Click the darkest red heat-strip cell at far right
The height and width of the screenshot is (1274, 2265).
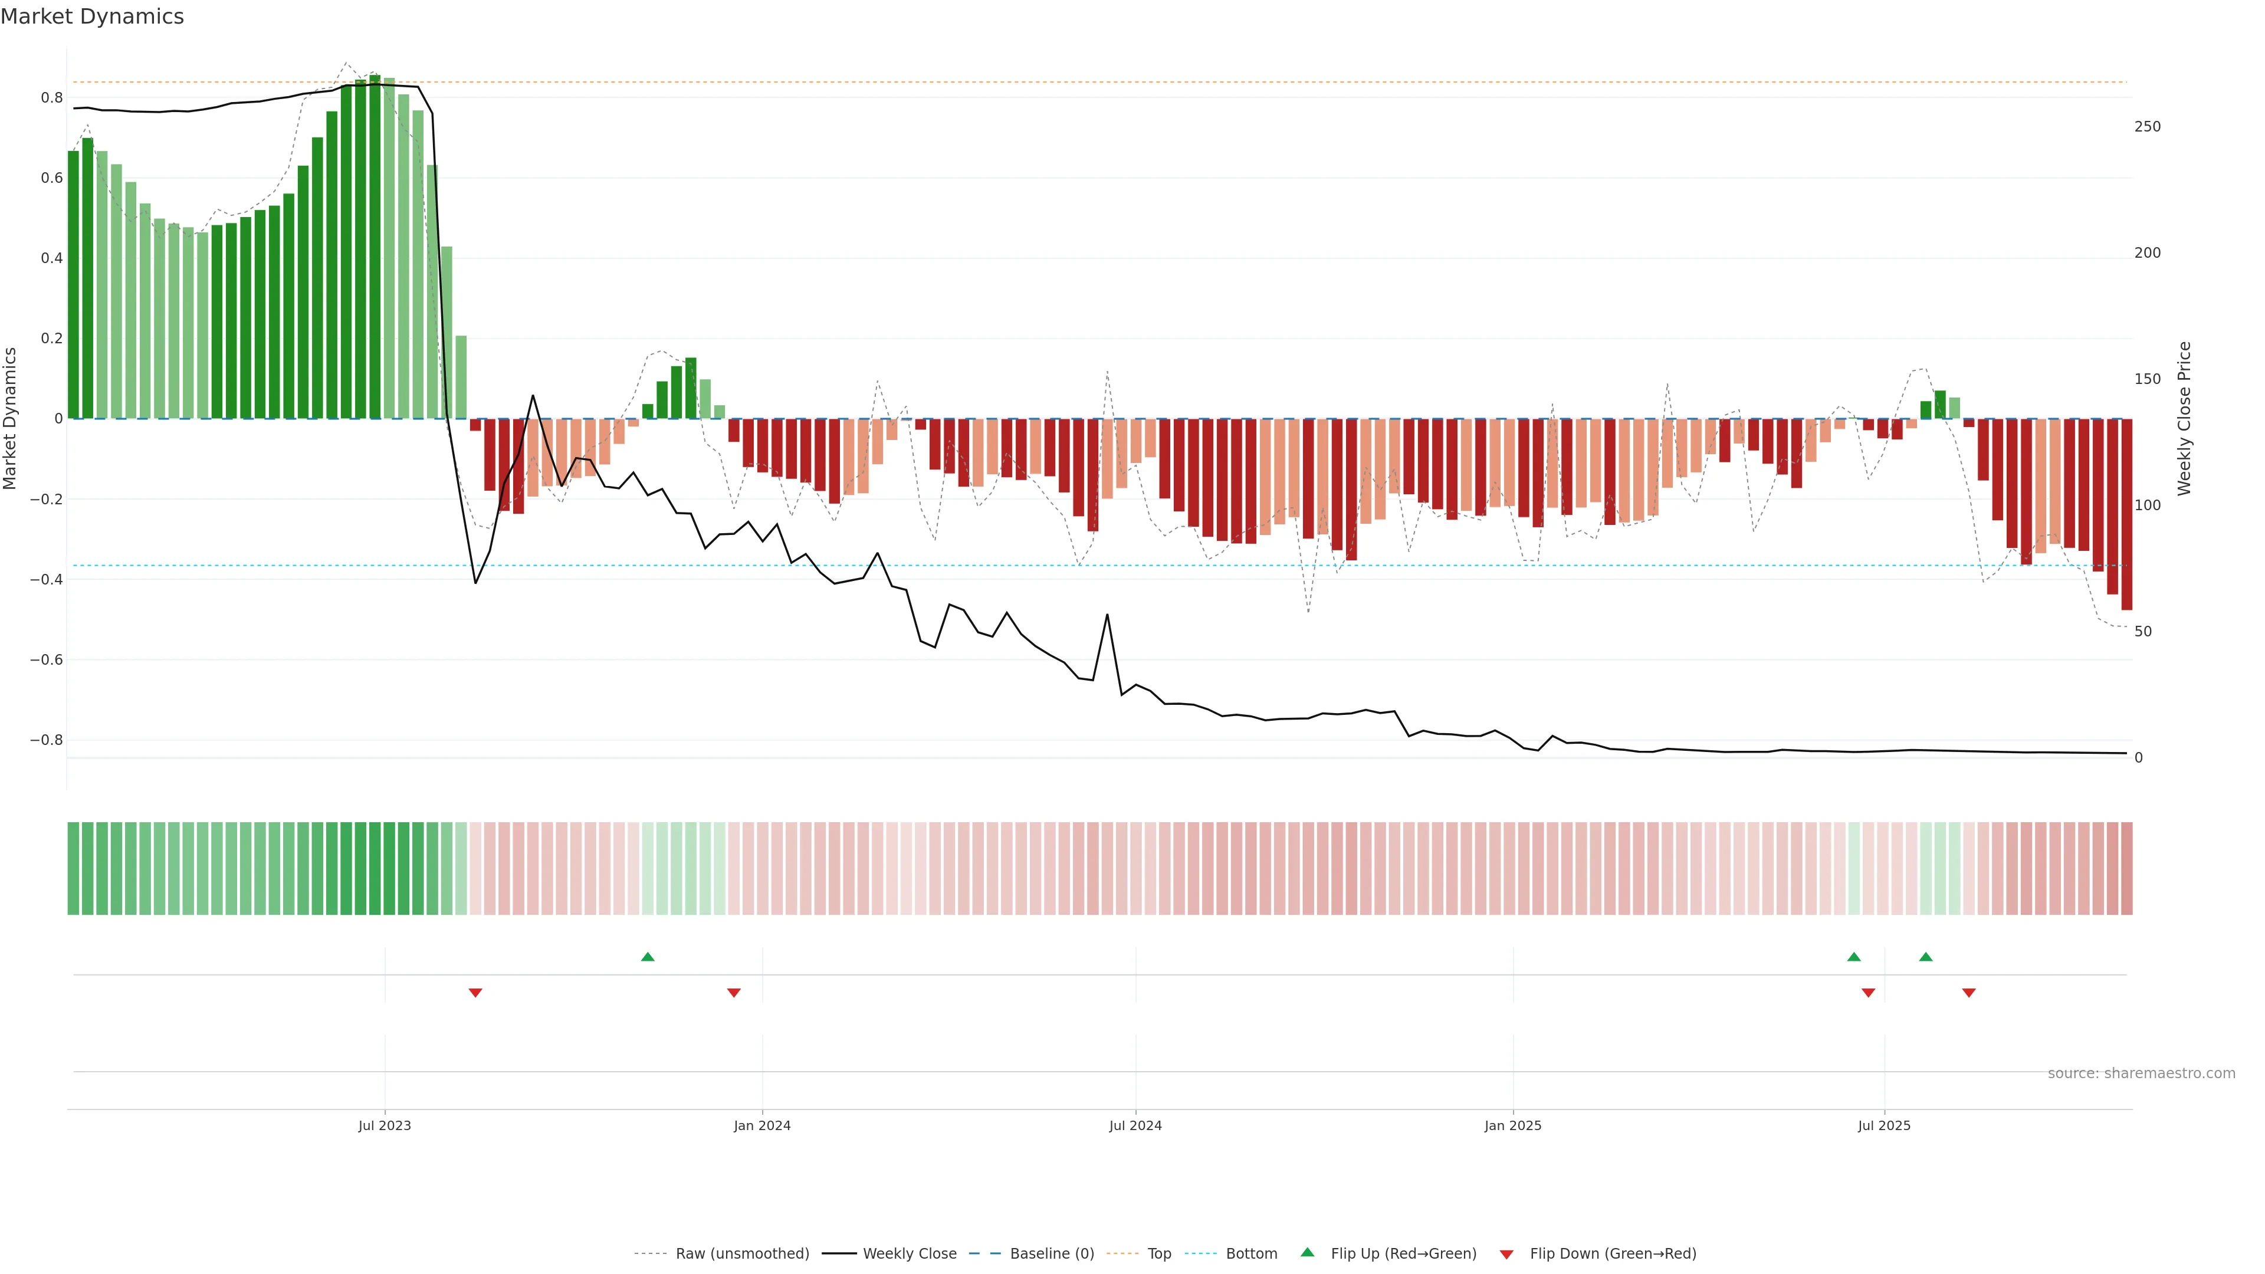click(2126, 869)
